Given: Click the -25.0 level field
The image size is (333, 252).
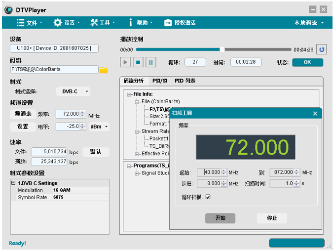Looking at the screenshot, I should pos(68,126).
